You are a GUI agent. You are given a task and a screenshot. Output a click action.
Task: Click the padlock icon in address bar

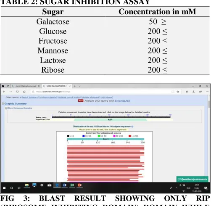[33, 92]
